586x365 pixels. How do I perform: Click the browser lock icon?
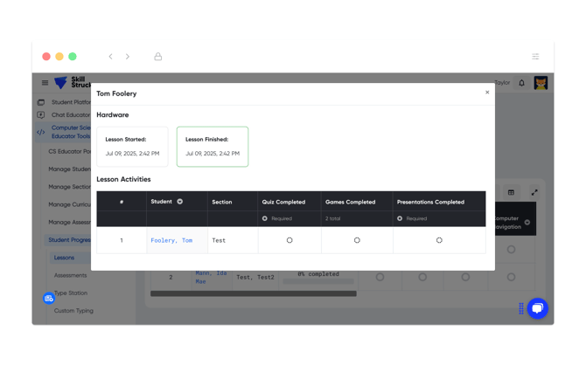pyautogui.click(x=158, y=57)
